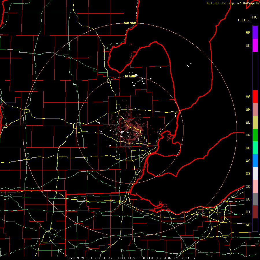The image size is (260, 260).
Task: Click the Hydrometeor Classification KDTX caption
Action: (x=131, y=258)
